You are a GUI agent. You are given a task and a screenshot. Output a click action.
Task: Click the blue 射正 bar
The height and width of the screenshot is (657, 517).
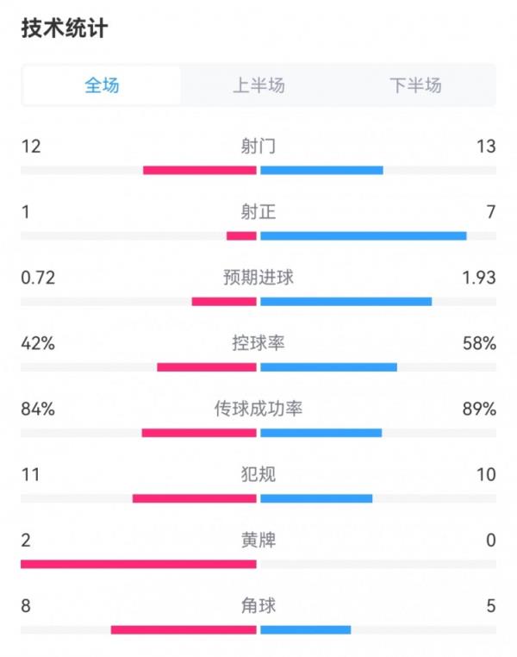click(x=363, y=235)
